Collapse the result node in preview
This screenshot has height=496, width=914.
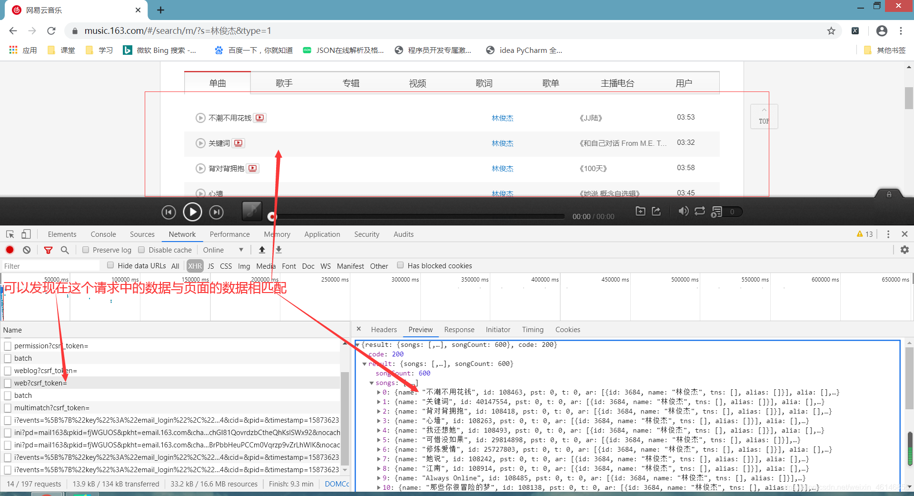click(x=365, y=364)
